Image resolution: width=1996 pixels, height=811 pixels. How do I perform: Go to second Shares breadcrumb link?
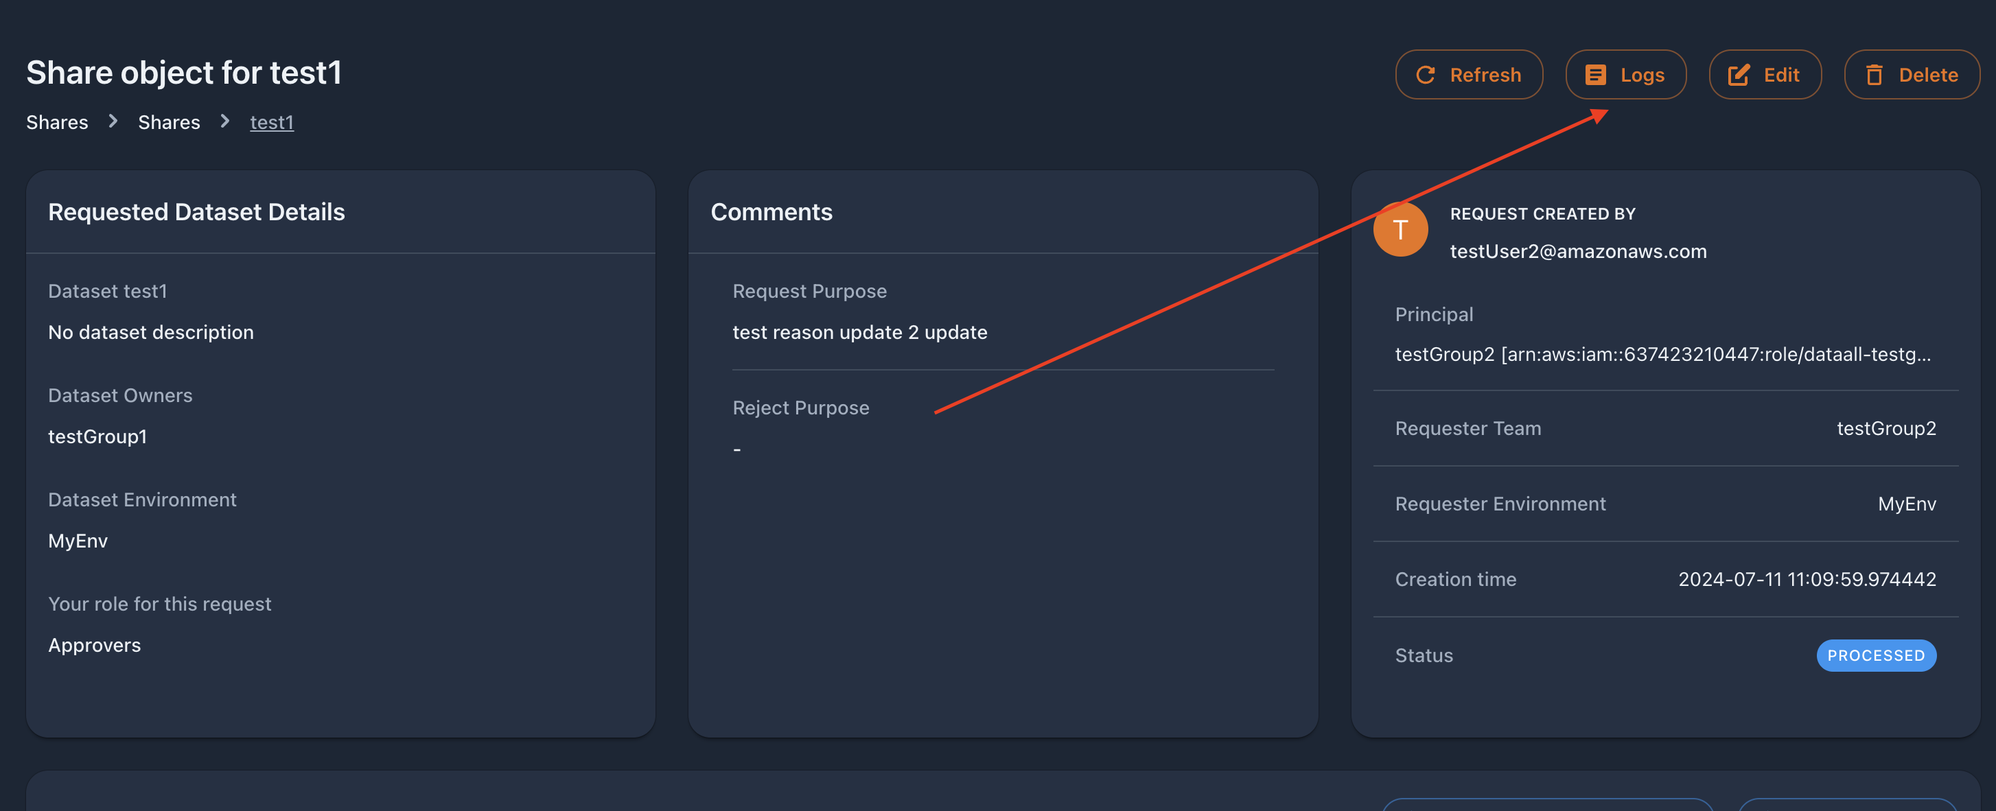[x=169, y=121]
